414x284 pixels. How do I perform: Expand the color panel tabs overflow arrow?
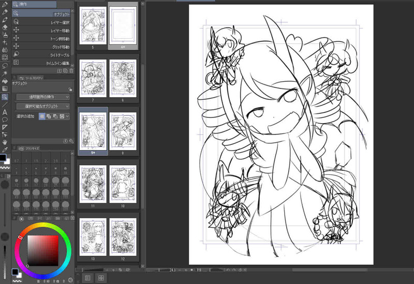coord(72,218)
